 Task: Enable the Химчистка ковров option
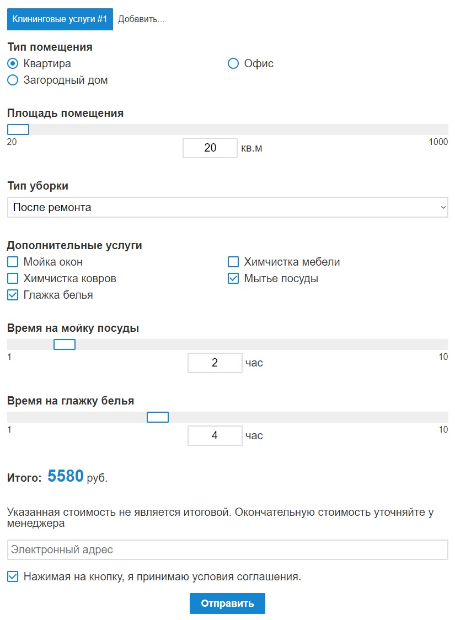click(x=12, y=278)
